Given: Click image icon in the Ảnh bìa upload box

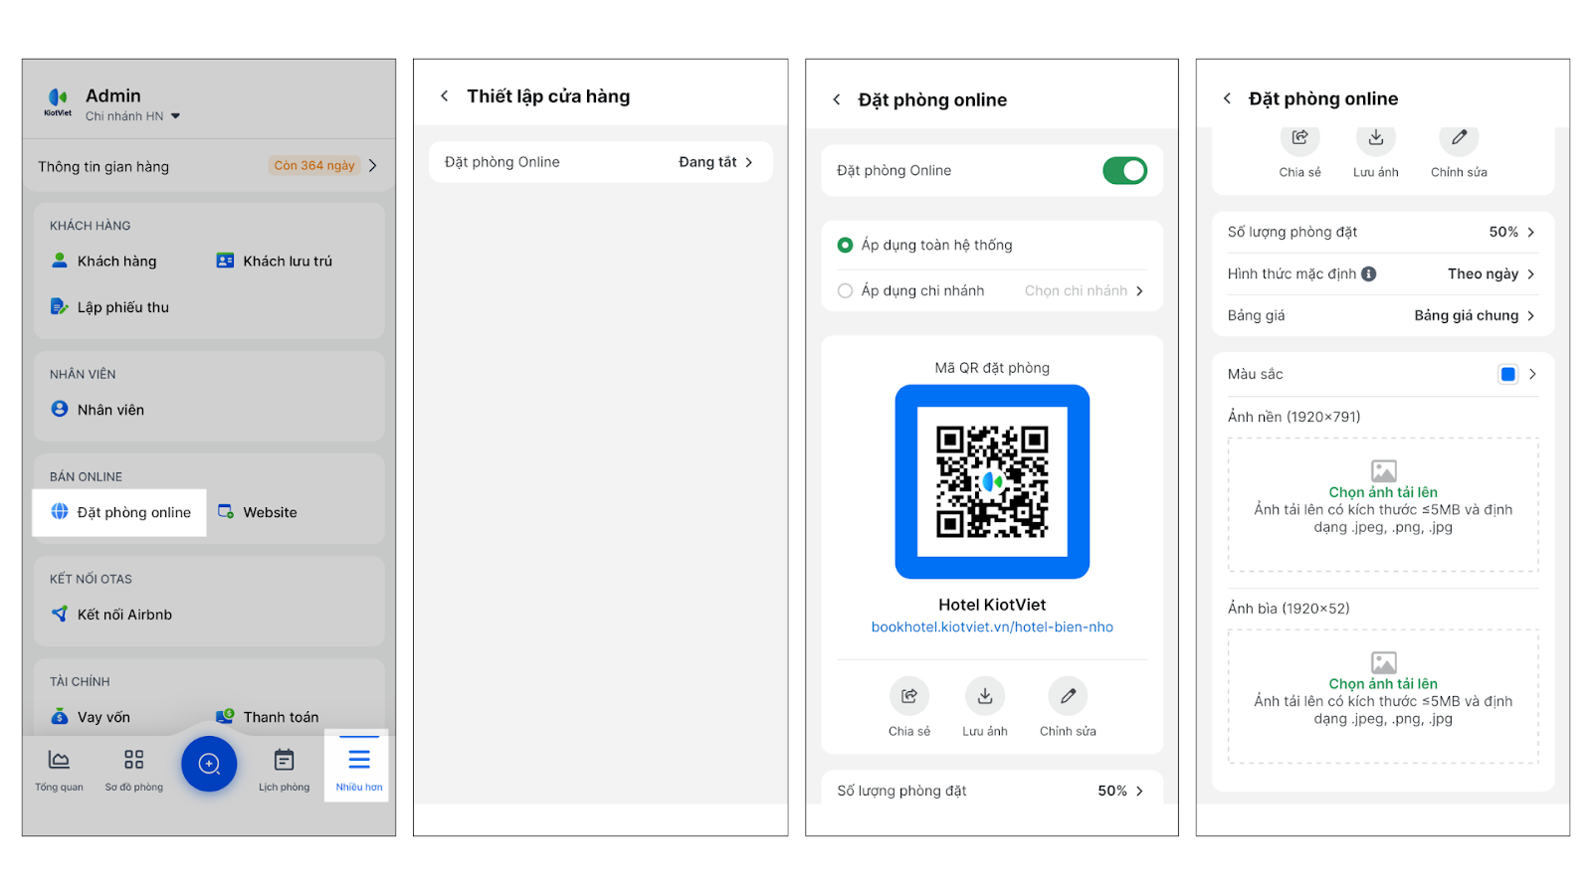Looking at the screenshot, I should point(1383,662).
